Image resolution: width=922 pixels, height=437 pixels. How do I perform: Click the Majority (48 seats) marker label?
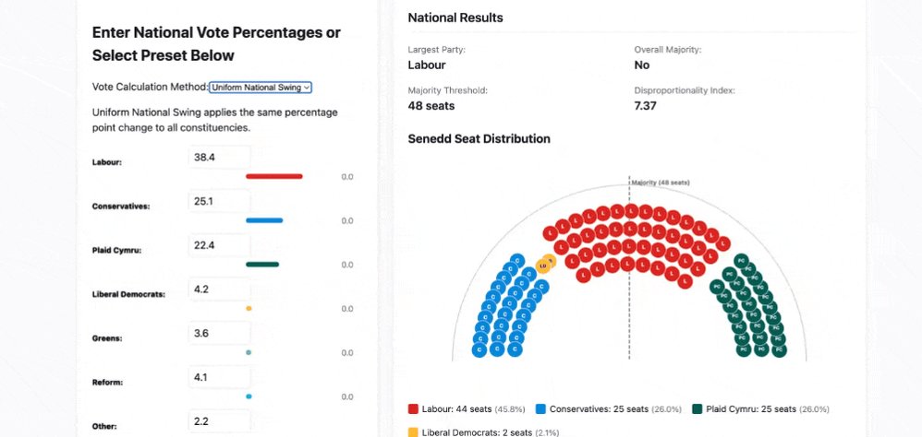661,183
